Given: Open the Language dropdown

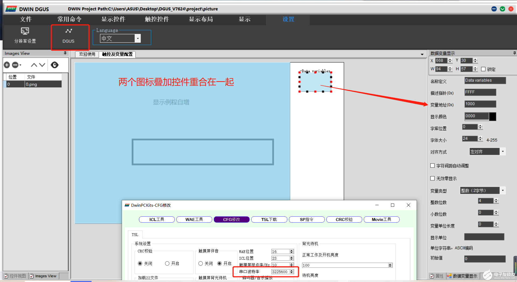Looking at the screenshot, I should tap(138, 38).
